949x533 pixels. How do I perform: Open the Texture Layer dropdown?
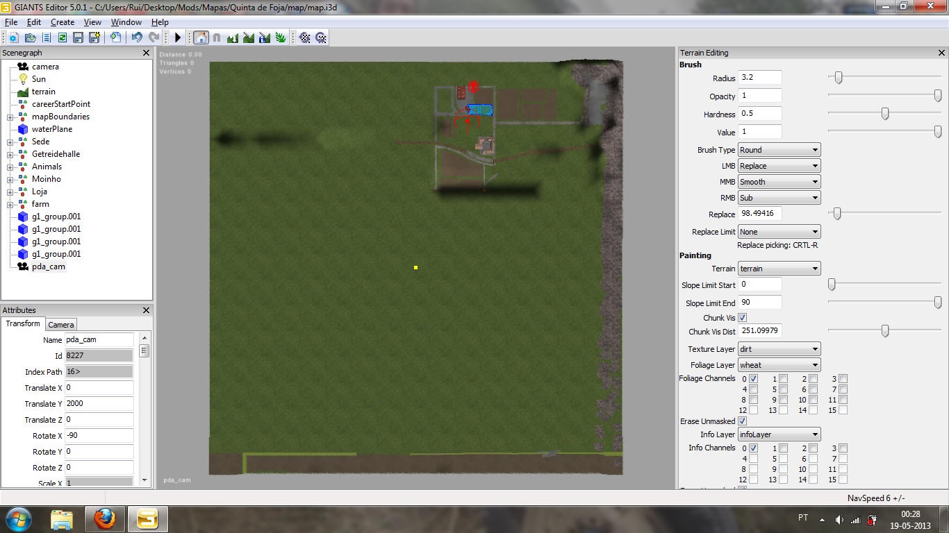pos(779,349)
